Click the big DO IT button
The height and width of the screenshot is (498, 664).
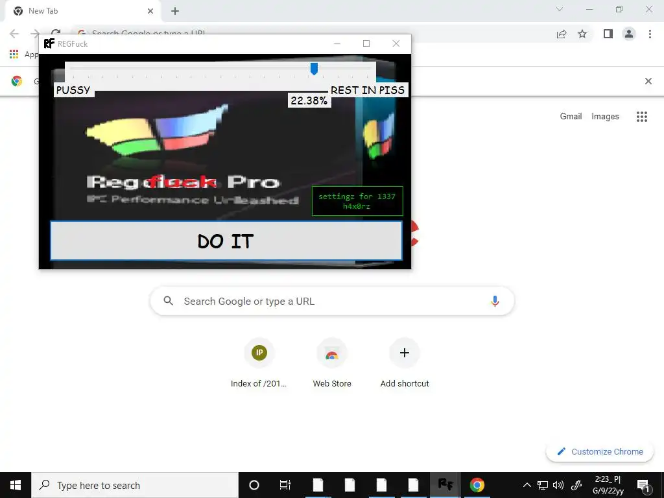point(226,241)
